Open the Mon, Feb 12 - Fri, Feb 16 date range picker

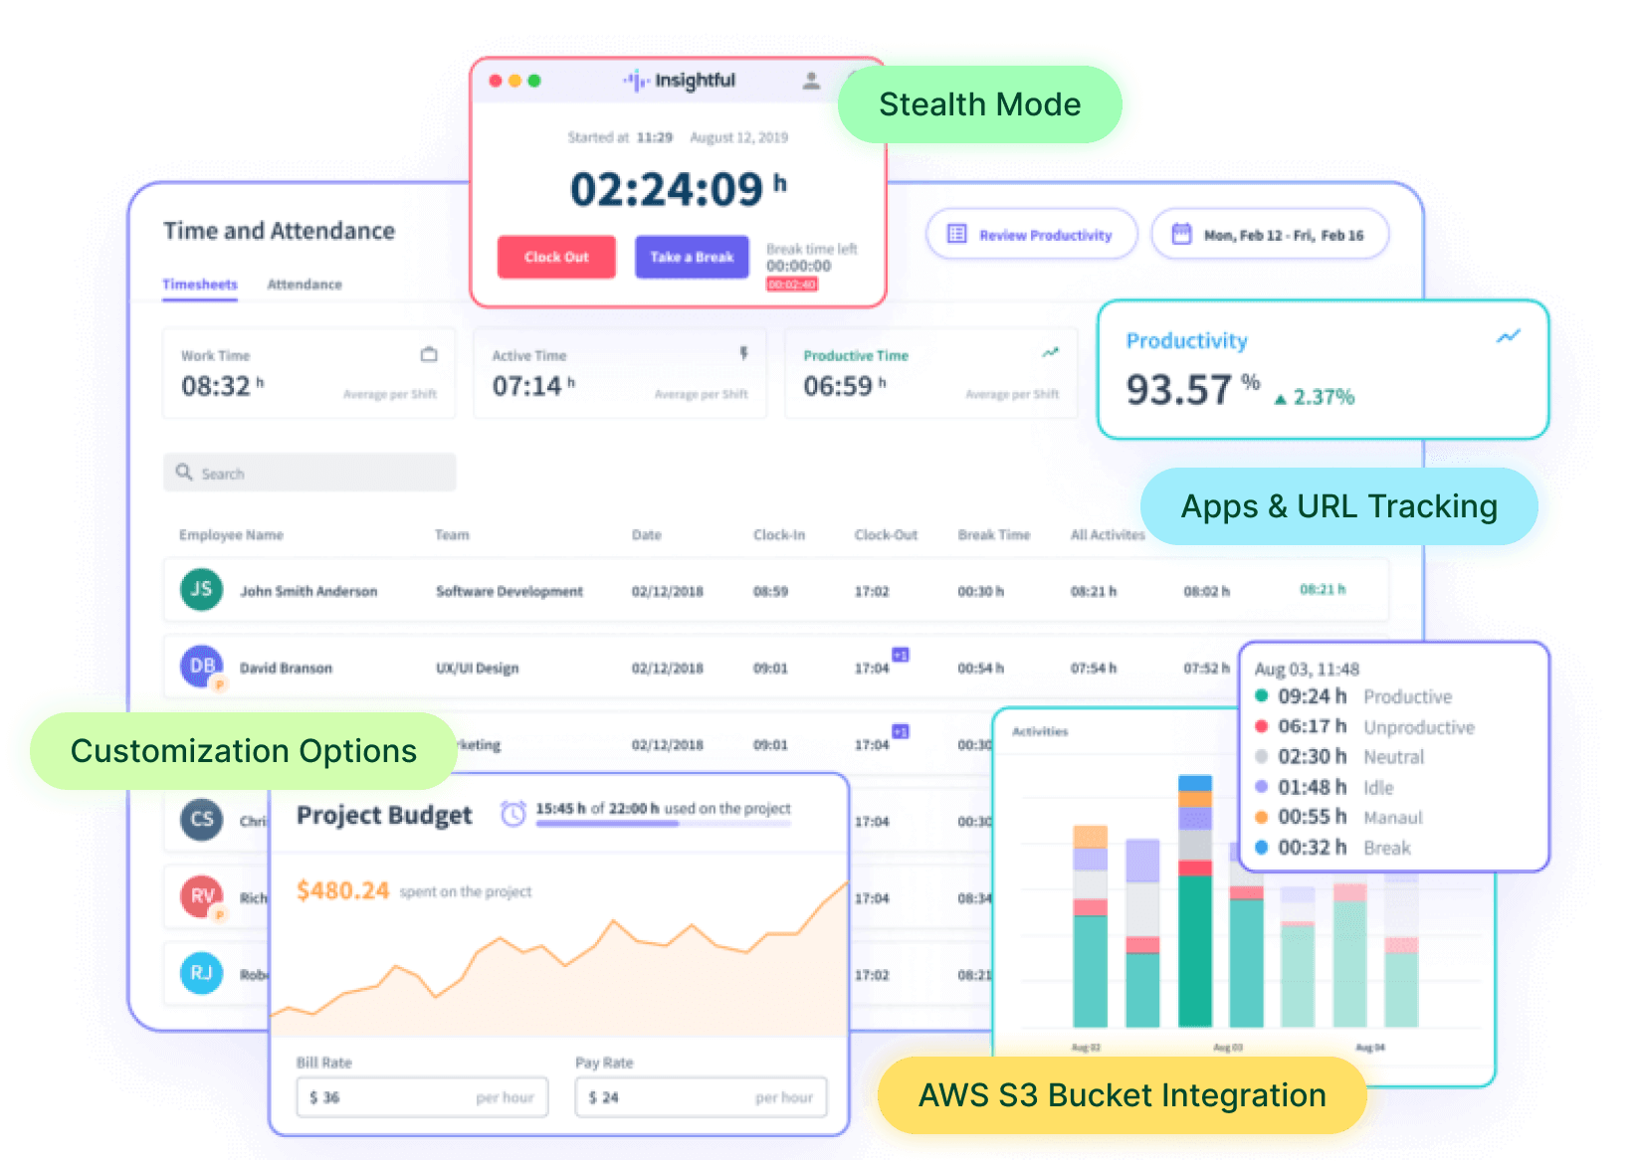click(x=1270, y=235)
